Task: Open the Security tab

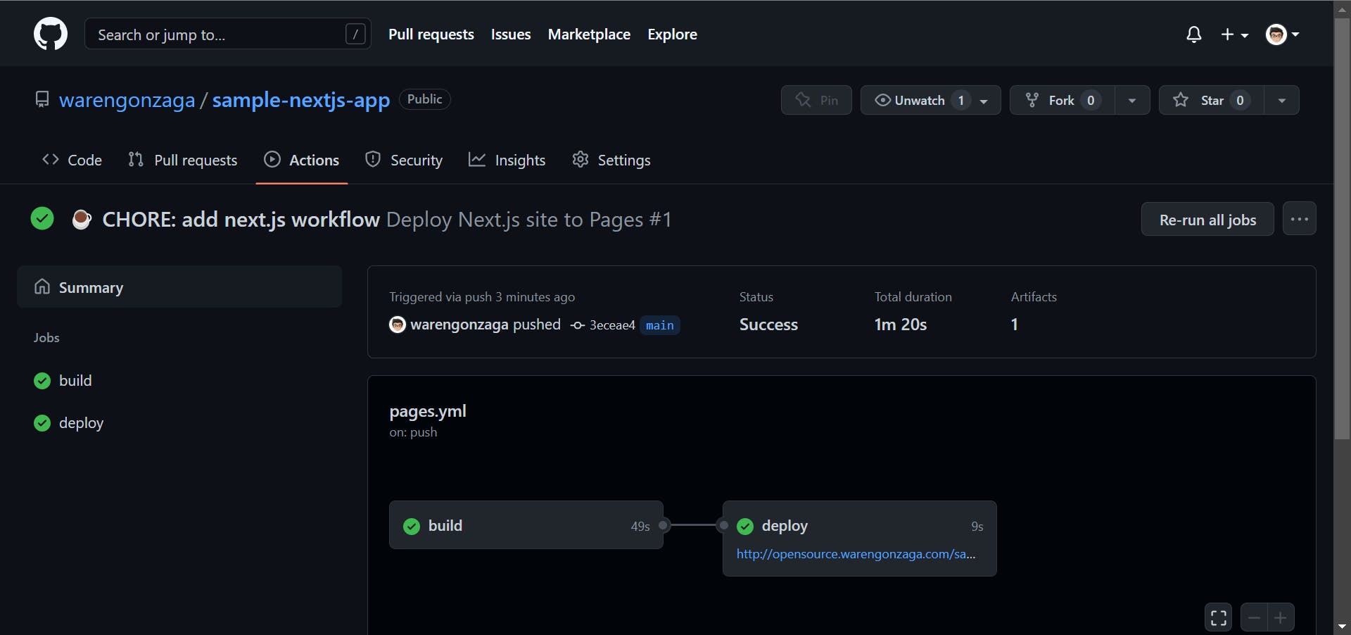Action: [404, 160]
